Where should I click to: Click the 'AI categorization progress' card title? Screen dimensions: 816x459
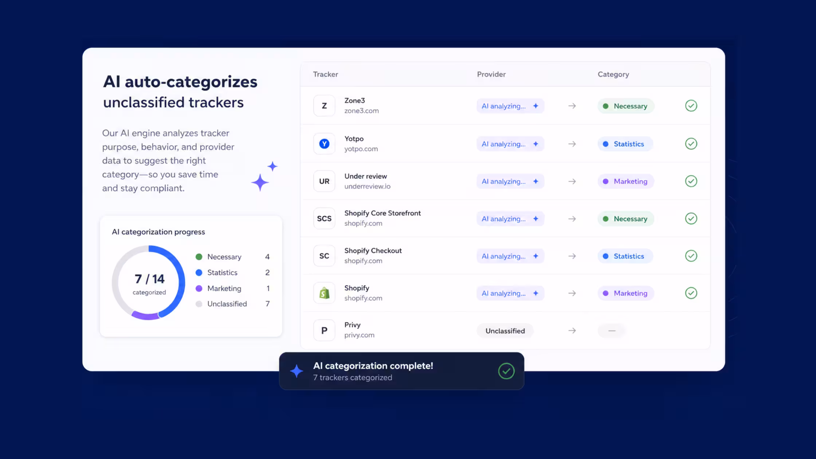[158, 232]
